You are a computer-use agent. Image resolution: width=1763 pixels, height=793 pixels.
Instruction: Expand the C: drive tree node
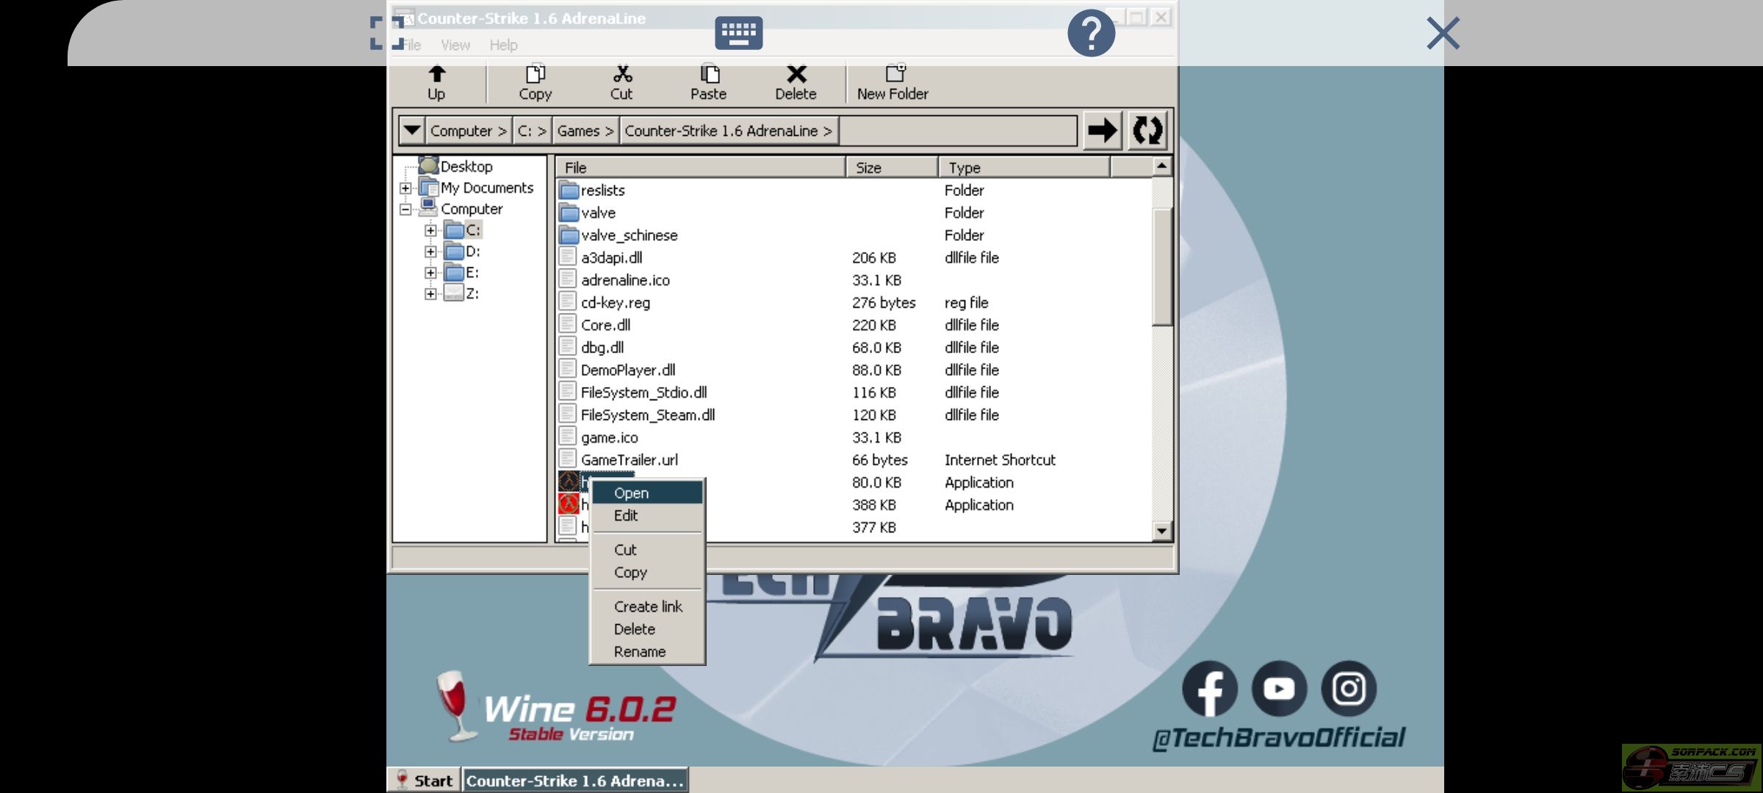430,231
